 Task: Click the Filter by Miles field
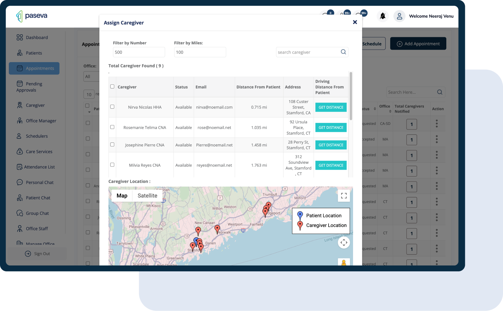pos(200,52)
